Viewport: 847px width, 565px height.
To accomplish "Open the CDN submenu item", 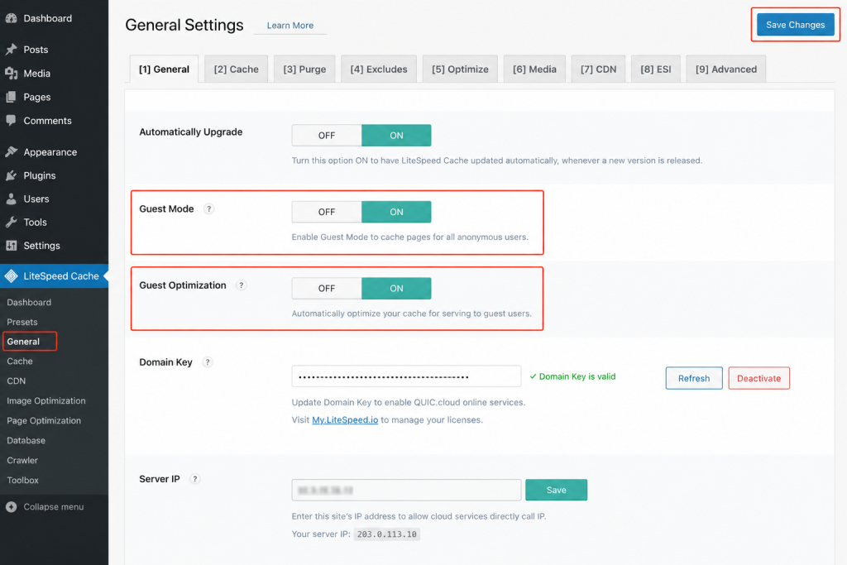I will (x=17, y=381).
